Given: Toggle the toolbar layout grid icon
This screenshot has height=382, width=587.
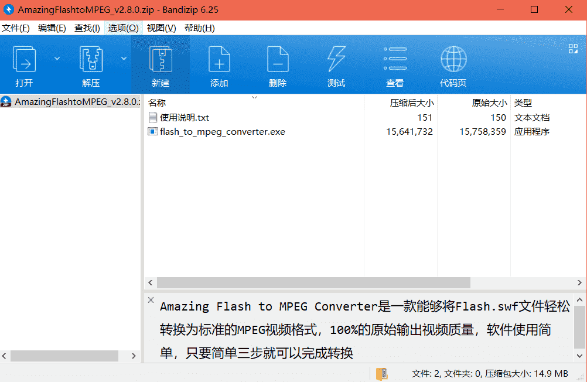Looking at the screenshot, I should tap(573, 49).
